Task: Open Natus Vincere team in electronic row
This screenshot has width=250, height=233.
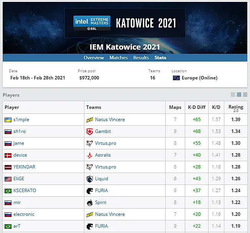Action: coord(110,214)
